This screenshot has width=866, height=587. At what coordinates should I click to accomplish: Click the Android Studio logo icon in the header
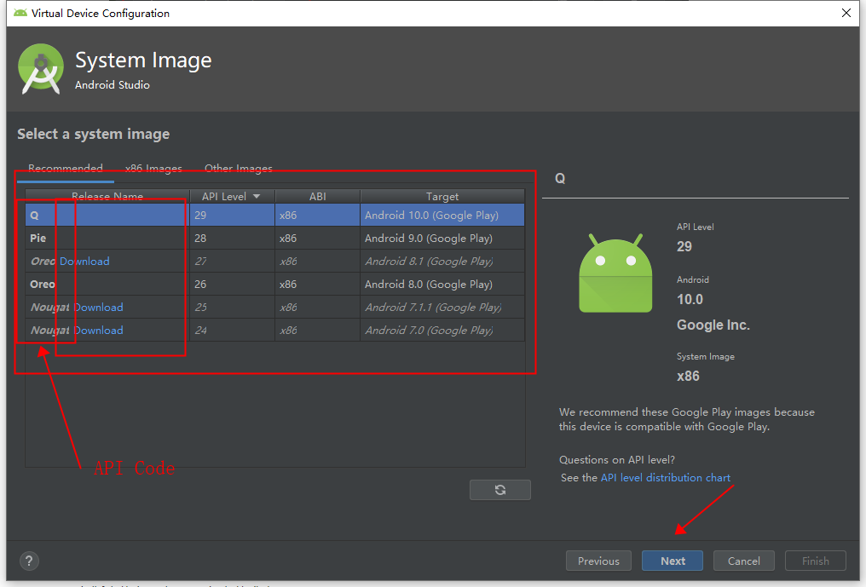(40, 69)
